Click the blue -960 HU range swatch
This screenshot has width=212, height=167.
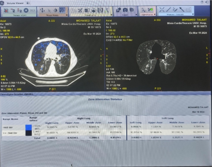coord(28,127)
